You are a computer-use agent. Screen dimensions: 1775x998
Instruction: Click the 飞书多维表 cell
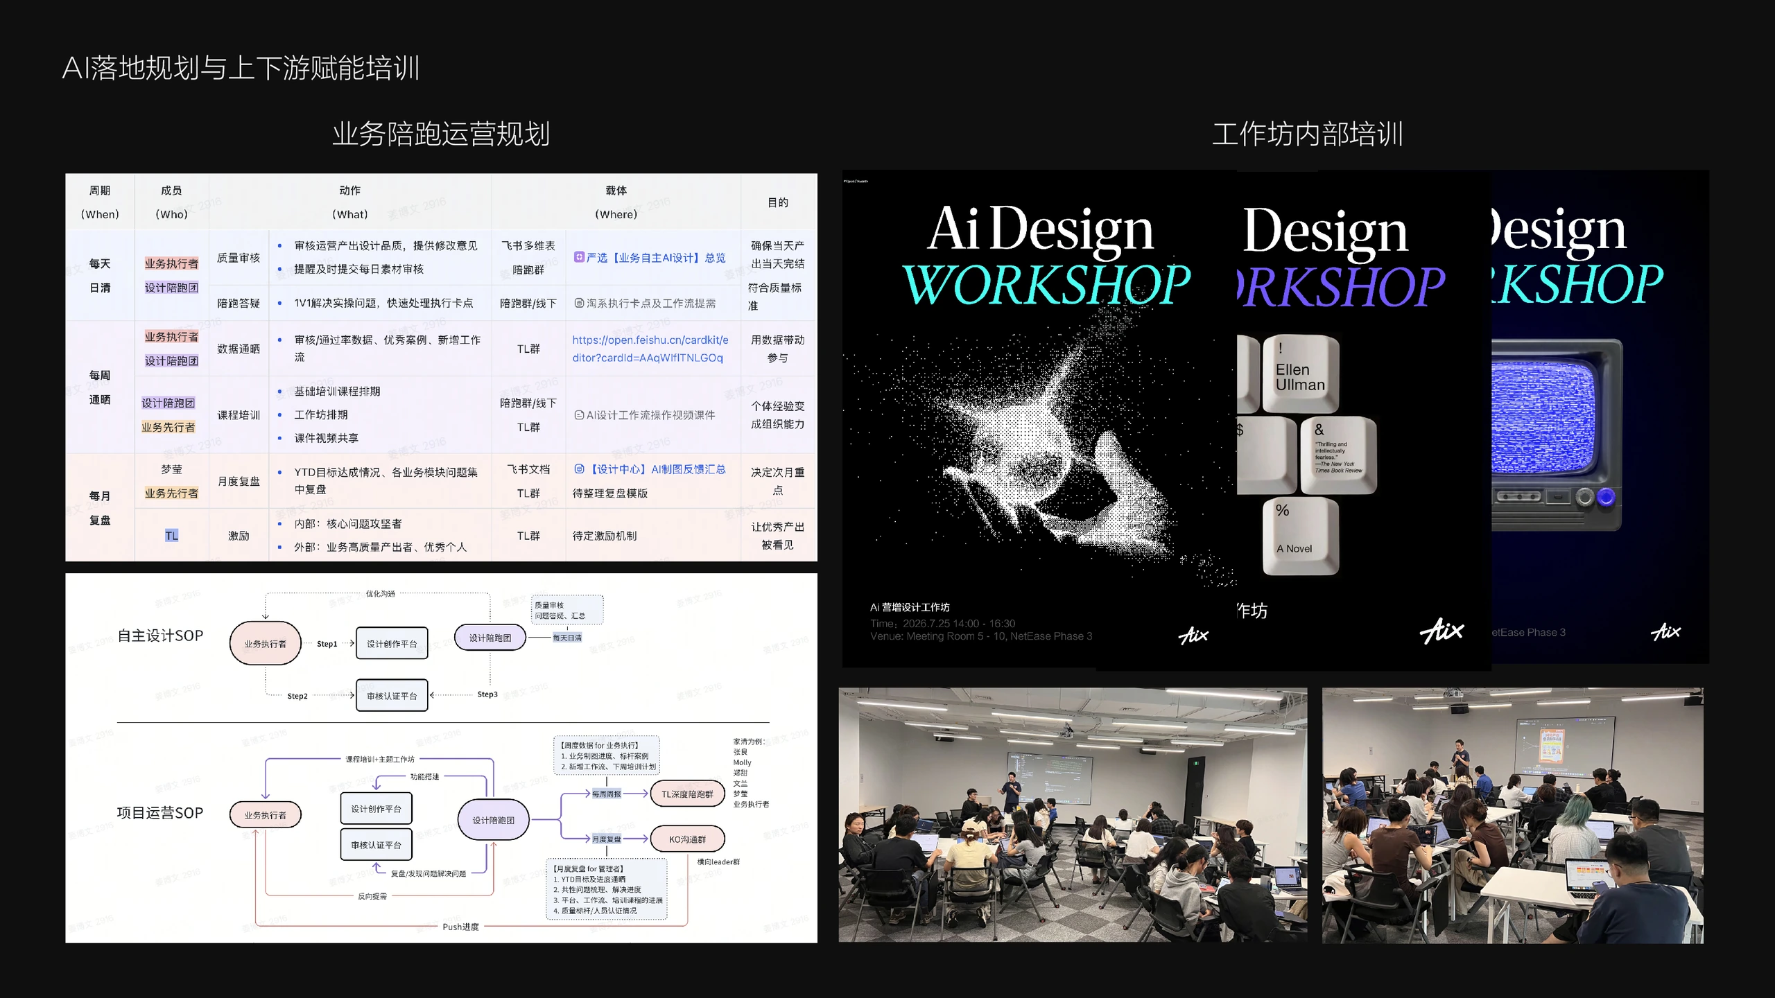click(528, 246)
